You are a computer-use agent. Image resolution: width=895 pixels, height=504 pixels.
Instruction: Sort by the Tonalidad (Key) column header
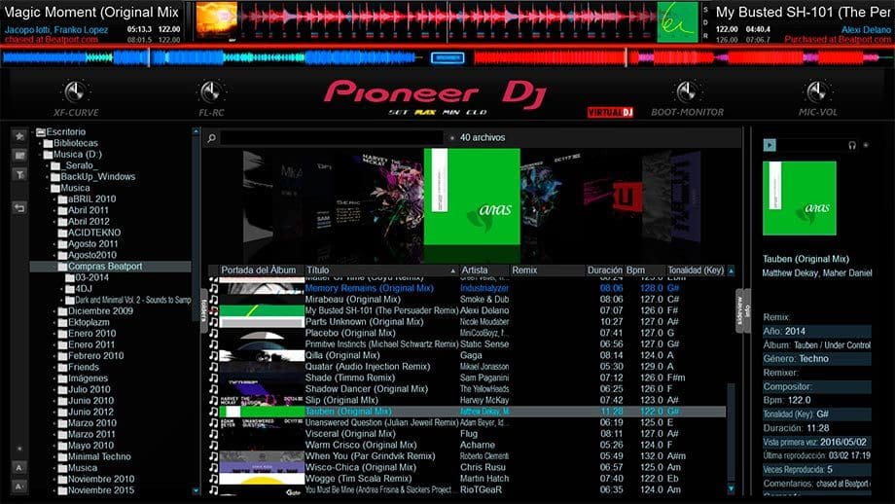696,270
